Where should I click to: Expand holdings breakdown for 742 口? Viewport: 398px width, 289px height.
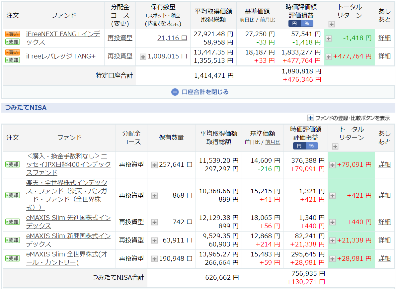tap(154, 223)
